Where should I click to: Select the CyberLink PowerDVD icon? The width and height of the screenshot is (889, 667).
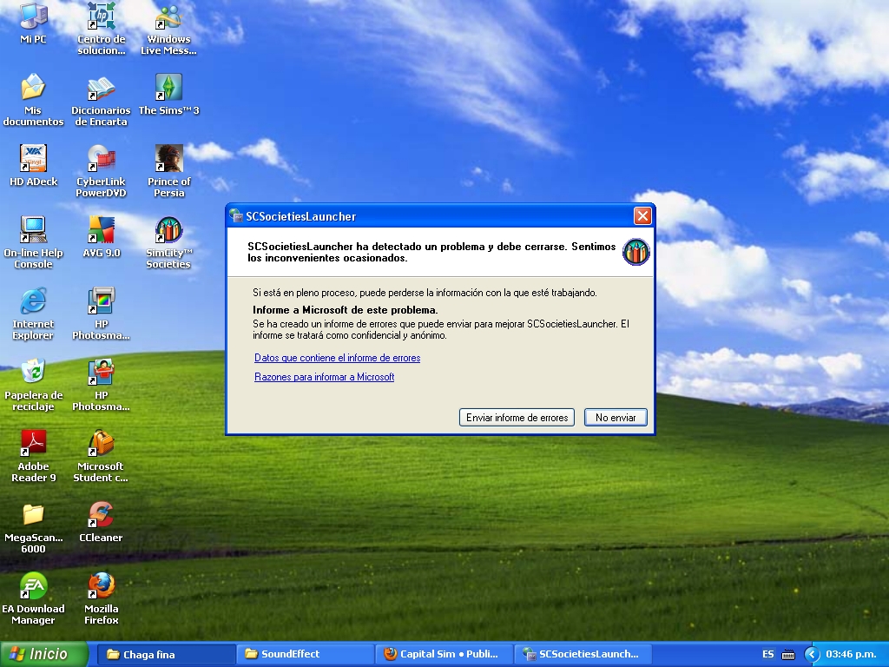coord(101,171)
